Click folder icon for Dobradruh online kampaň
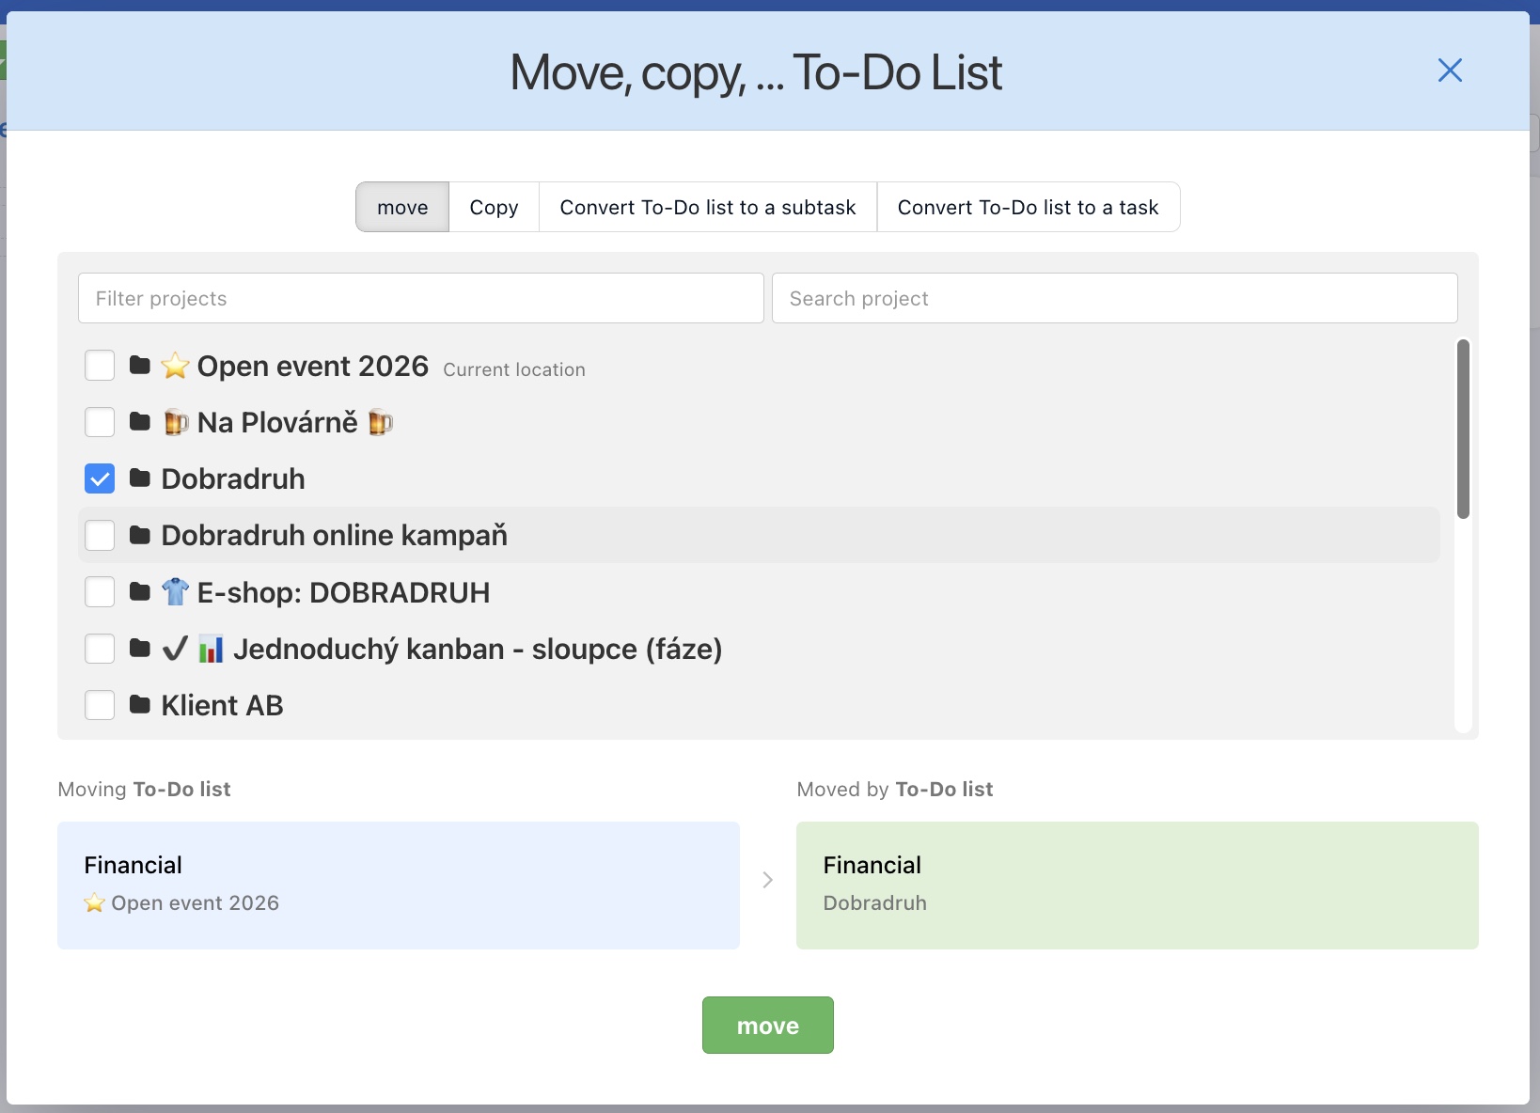 140,535
